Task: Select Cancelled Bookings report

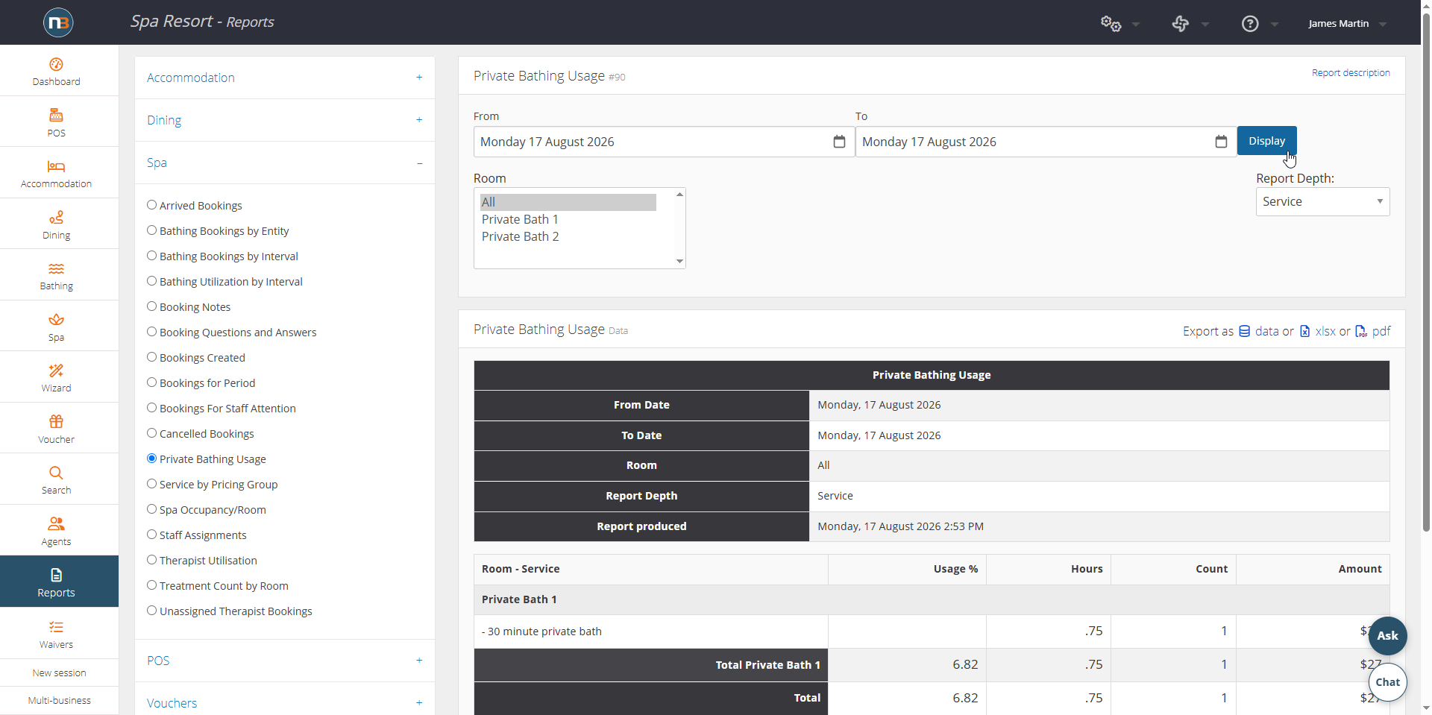Action: point(151,433)
